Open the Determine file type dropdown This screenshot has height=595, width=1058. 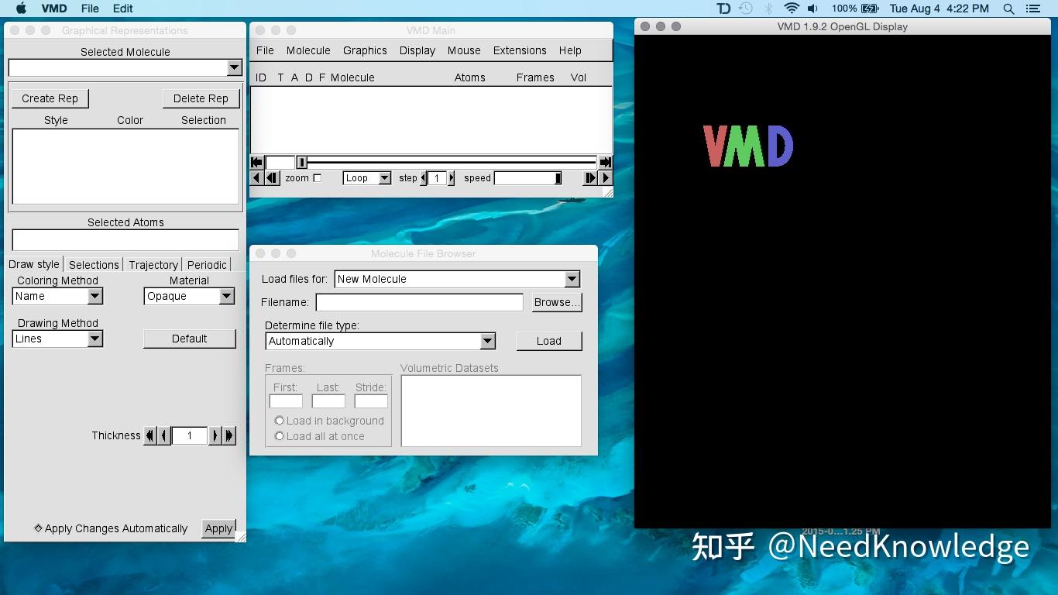tap(380, 341)
